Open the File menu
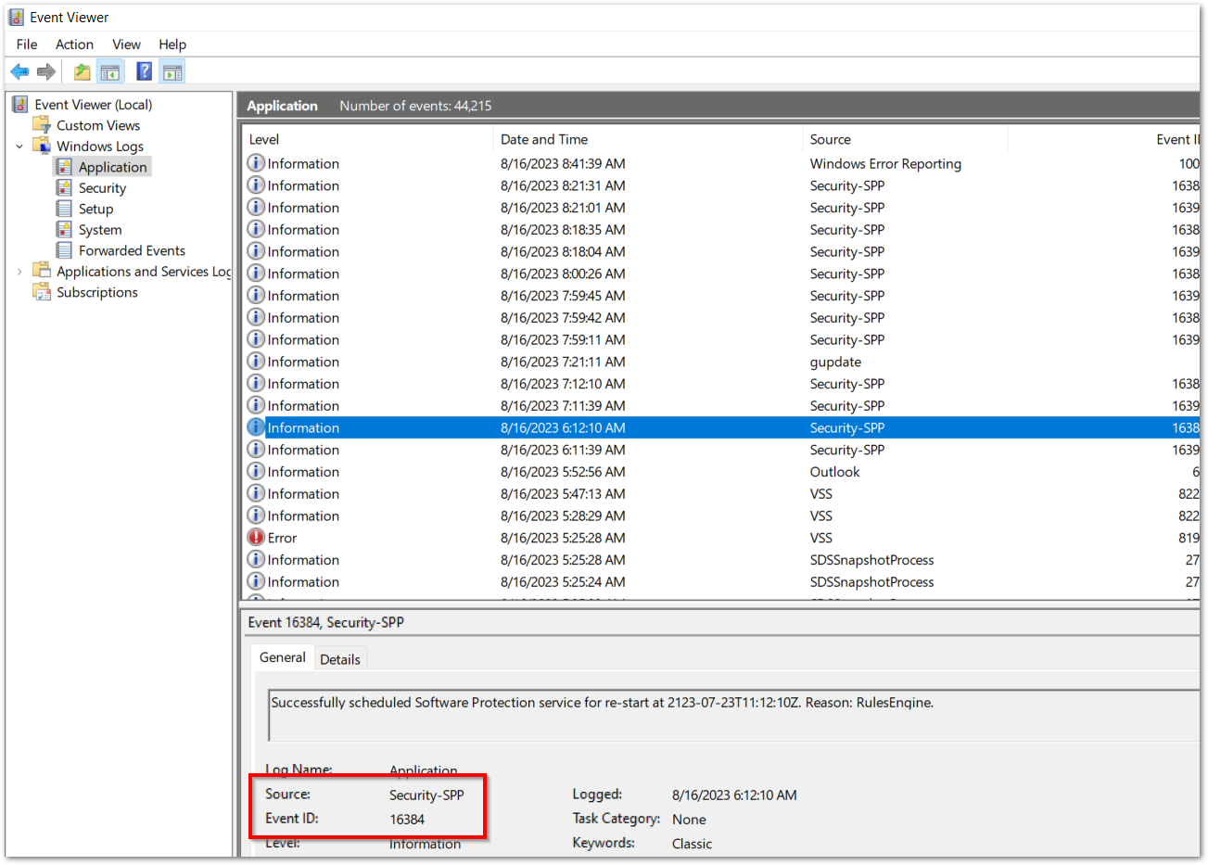The image size is (1208, 865). [27, 45]
